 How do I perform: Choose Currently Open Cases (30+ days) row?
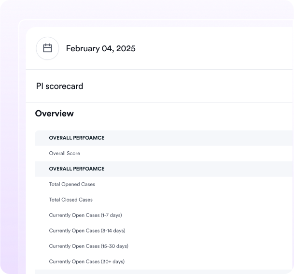(x=86, y=261)
